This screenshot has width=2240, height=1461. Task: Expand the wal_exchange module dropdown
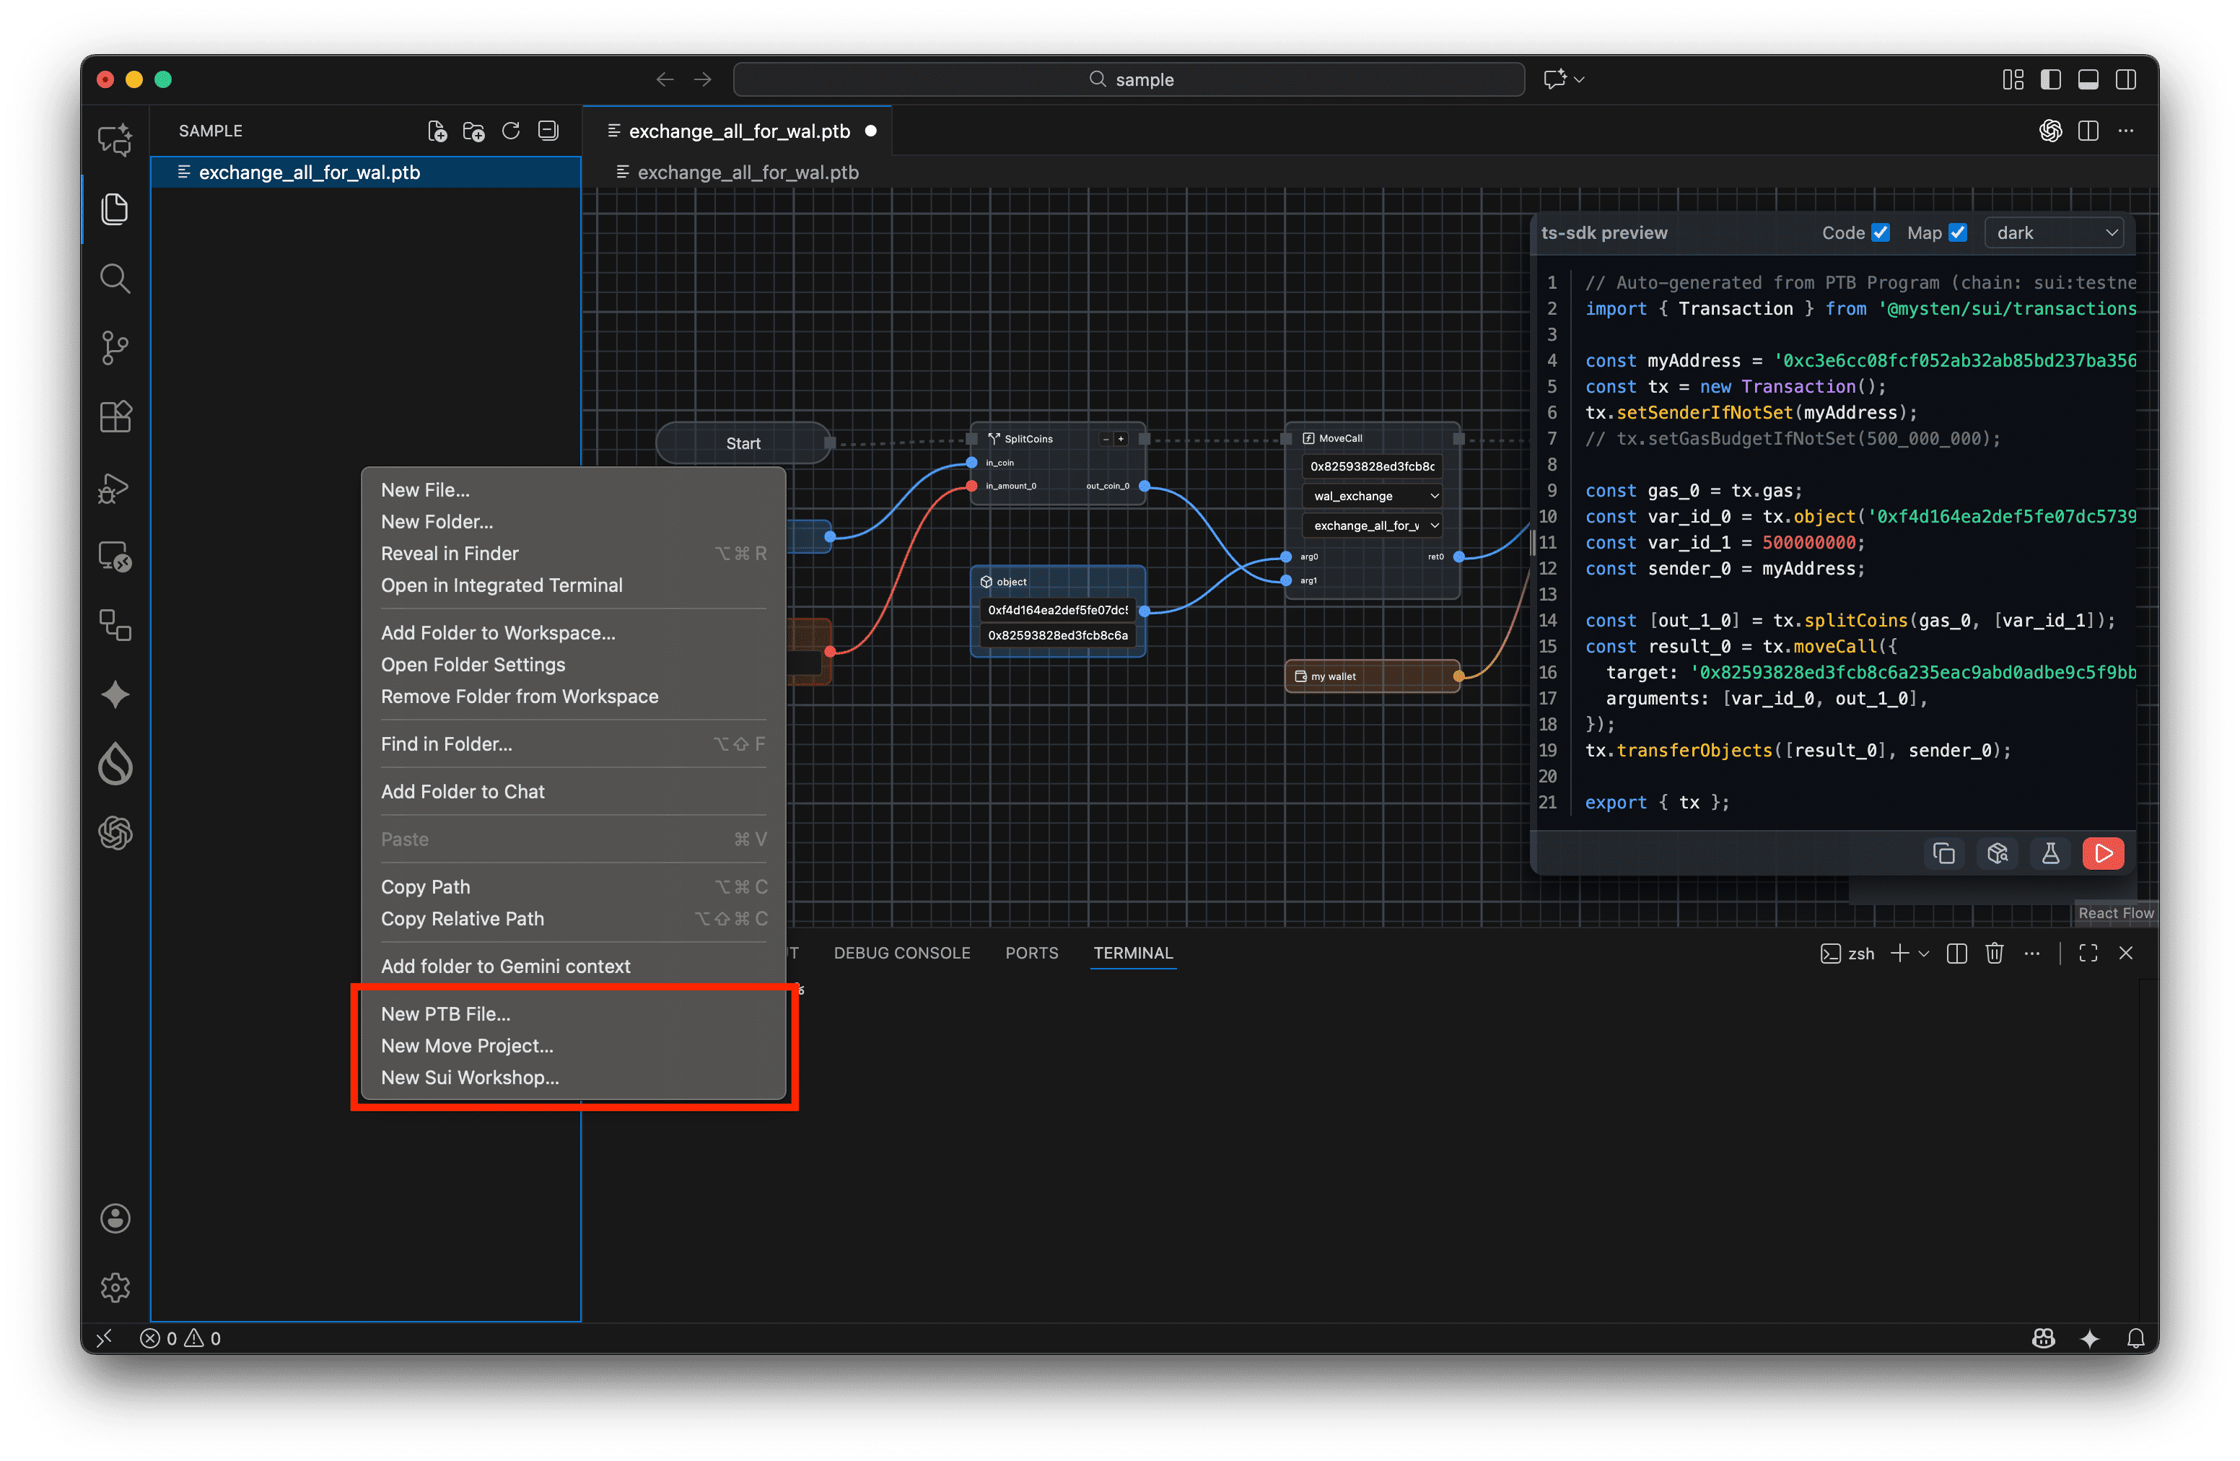click(x=1373, y=496)
